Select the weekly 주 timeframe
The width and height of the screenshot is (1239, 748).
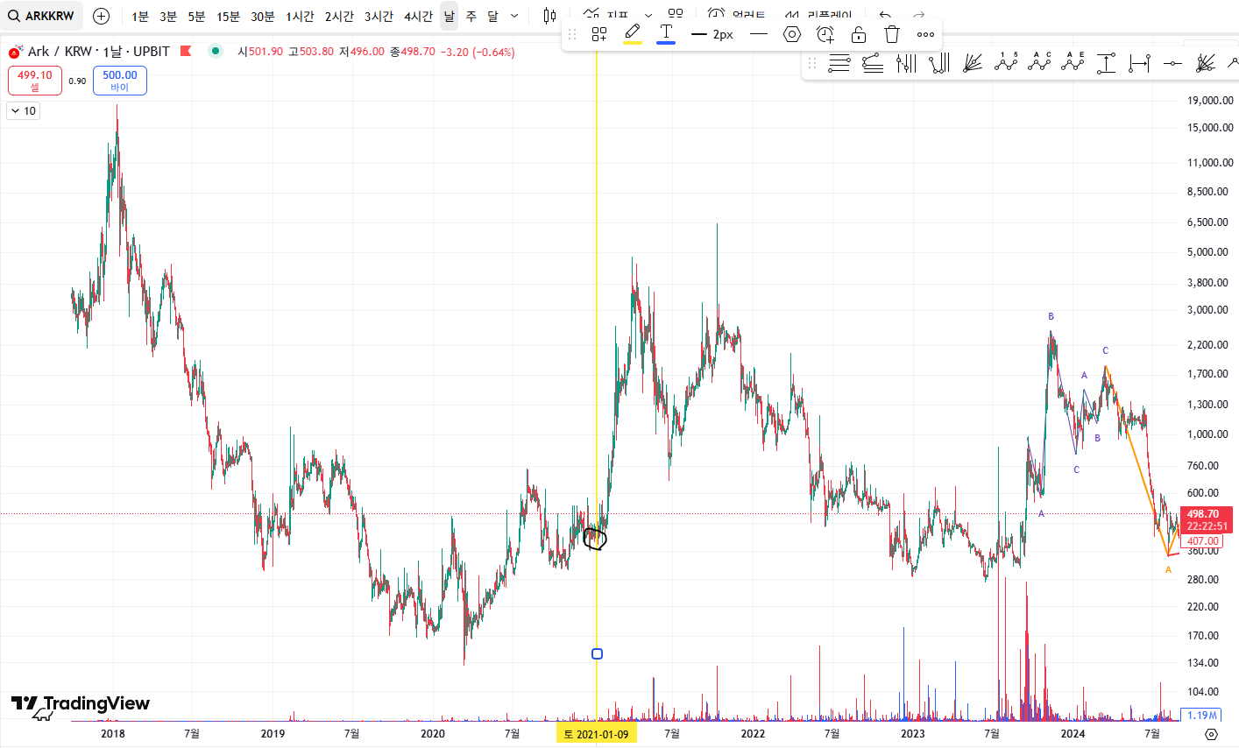point(471,16)
